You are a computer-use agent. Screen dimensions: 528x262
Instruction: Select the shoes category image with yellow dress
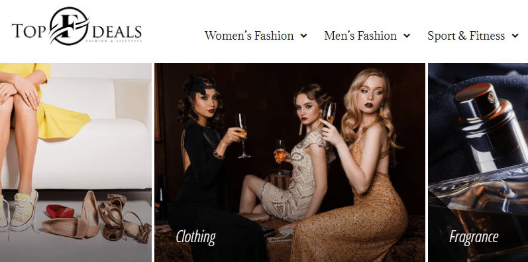[x=76, y=163]
